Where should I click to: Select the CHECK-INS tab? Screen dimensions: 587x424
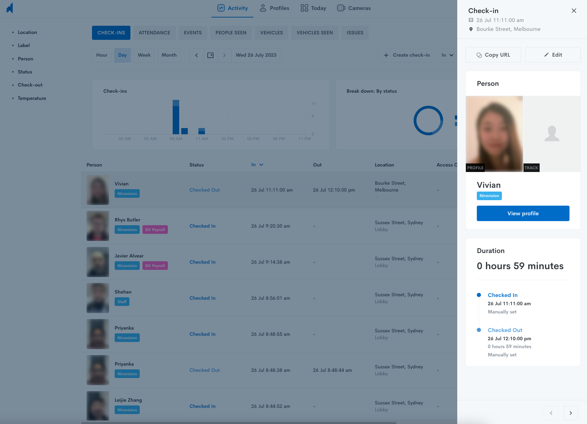click(x=111, y=33)
